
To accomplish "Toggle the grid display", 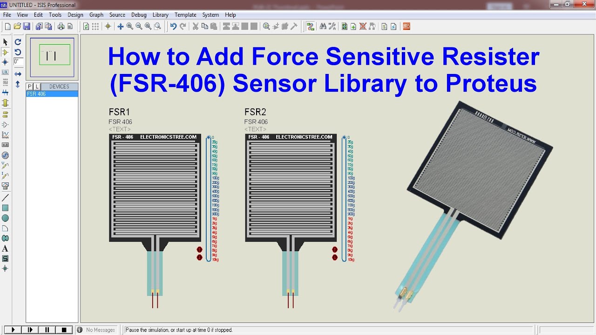I will (x=95, y=27).
